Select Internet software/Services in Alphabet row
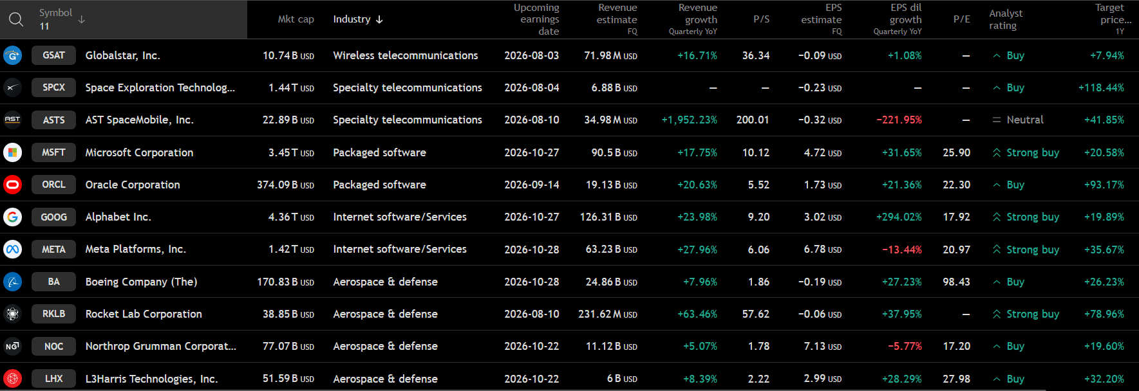 (x=400, y=217)
